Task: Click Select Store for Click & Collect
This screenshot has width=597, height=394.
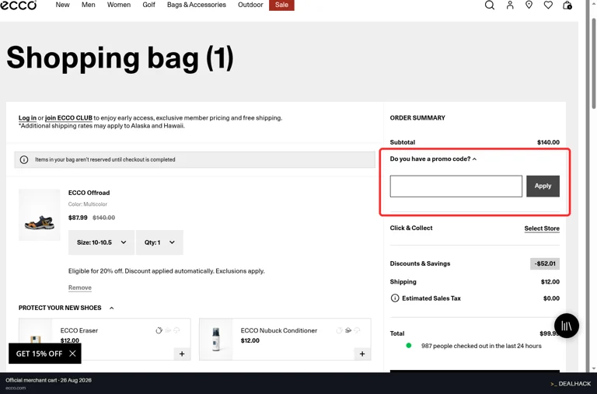Action: [x=542, y=228]
